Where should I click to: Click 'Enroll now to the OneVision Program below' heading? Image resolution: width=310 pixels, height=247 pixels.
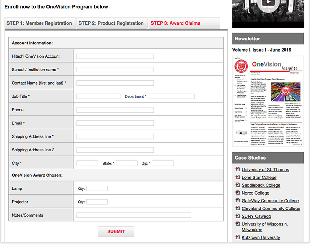(56, 7)
